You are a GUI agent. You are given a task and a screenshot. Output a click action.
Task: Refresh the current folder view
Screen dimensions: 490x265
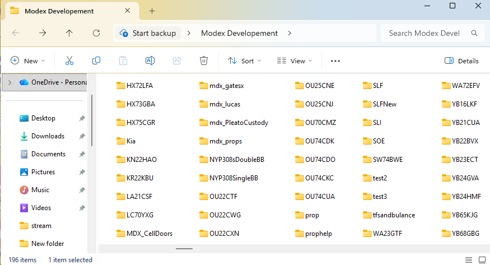click(x=96, y=33)
